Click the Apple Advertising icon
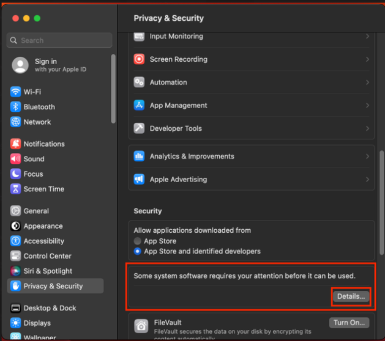 point(140,180)
